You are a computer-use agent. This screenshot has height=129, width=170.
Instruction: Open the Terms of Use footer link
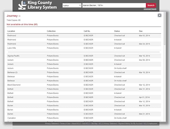click(x=65, y=123)
